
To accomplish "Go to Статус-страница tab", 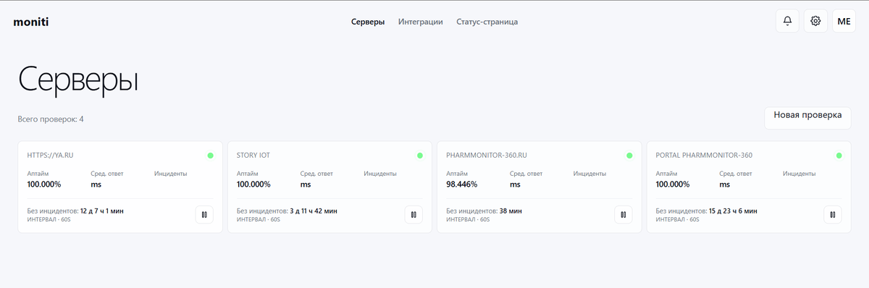I will tap(487, 22).
